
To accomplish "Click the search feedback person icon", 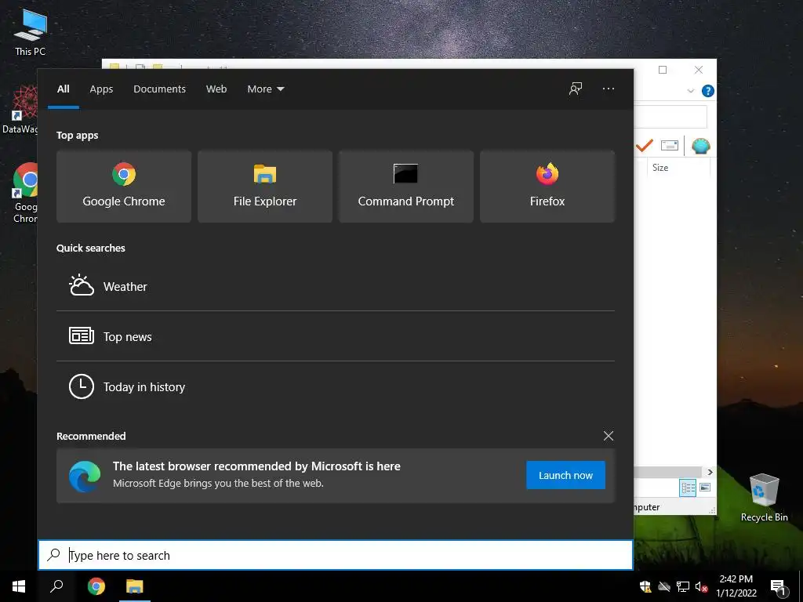I will point(576,89).
